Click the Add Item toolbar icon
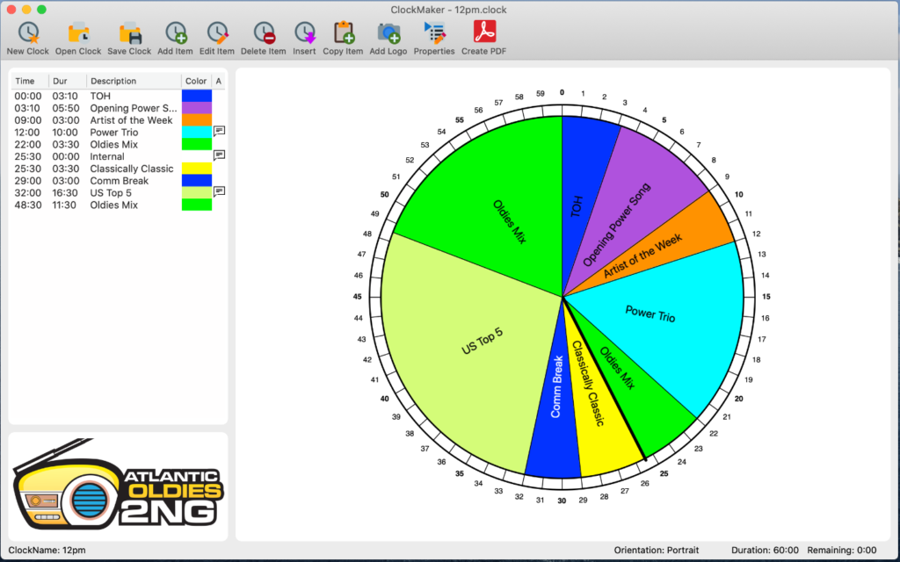 [x=176, y=32]
